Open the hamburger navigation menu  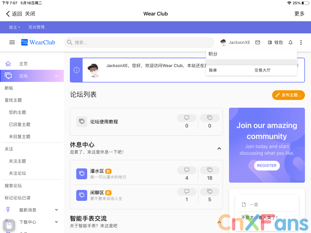click(x=12, y=42)
